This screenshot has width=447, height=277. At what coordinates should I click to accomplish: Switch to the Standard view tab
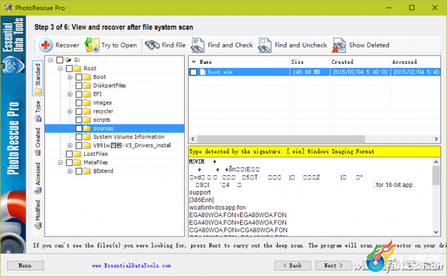click(x=38, y=78)
